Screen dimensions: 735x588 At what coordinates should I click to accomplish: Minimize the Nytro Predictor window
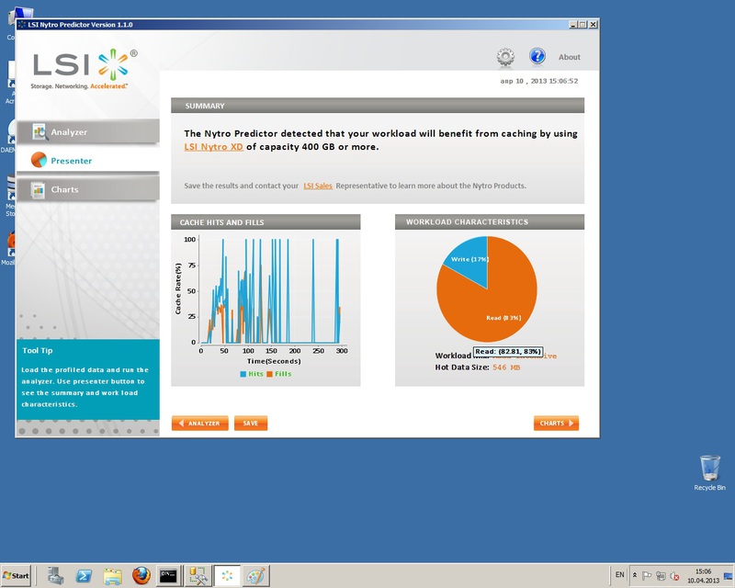572,25
